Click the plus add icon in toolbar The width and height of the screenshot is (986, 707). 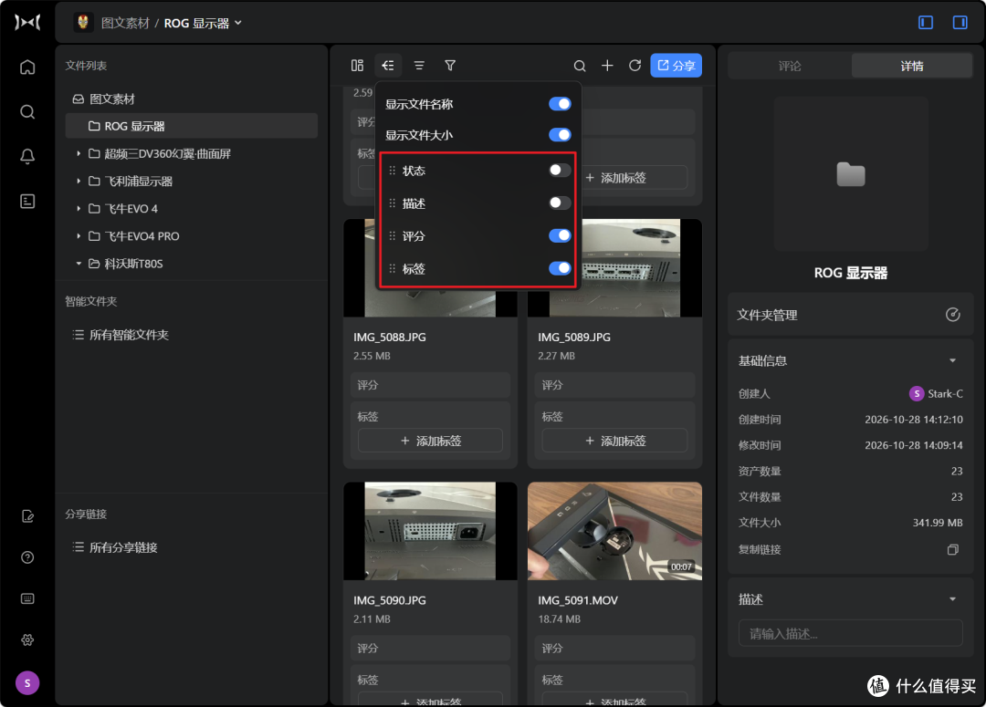click(x=607, y=66)
